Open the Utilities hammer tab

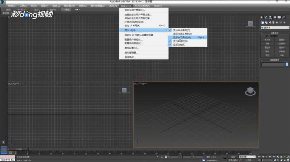point(284,17)
